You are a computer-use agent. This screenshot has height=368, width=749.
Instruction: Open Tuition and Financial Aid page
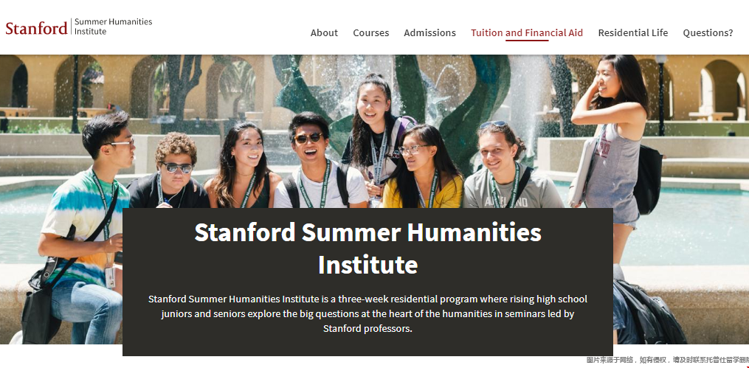tap(527, 32)
